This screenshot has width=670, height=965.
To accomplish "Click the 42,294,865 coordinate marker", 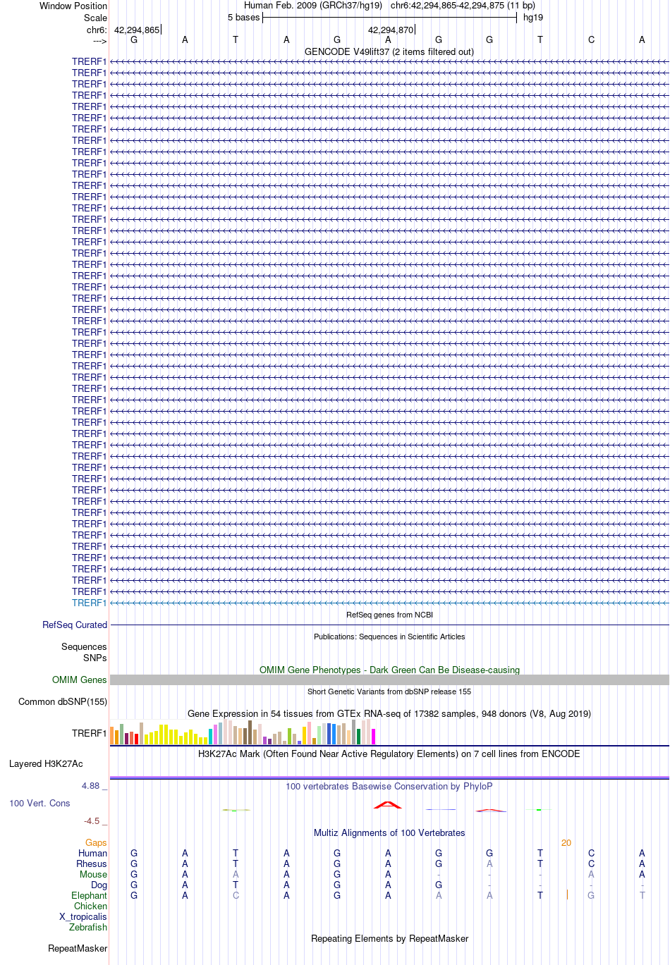I will pos(137,30).
